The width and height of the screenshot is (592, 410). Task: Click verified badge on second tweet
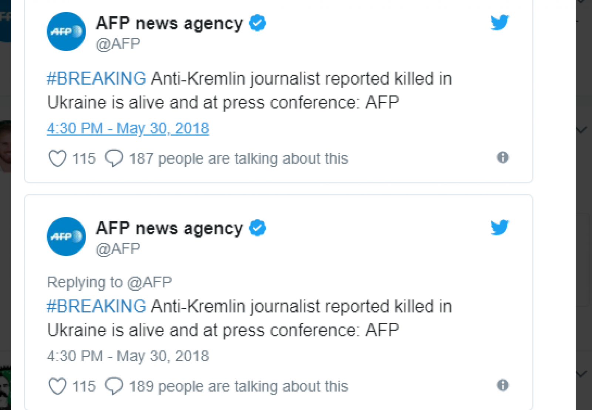pos(258,228)
